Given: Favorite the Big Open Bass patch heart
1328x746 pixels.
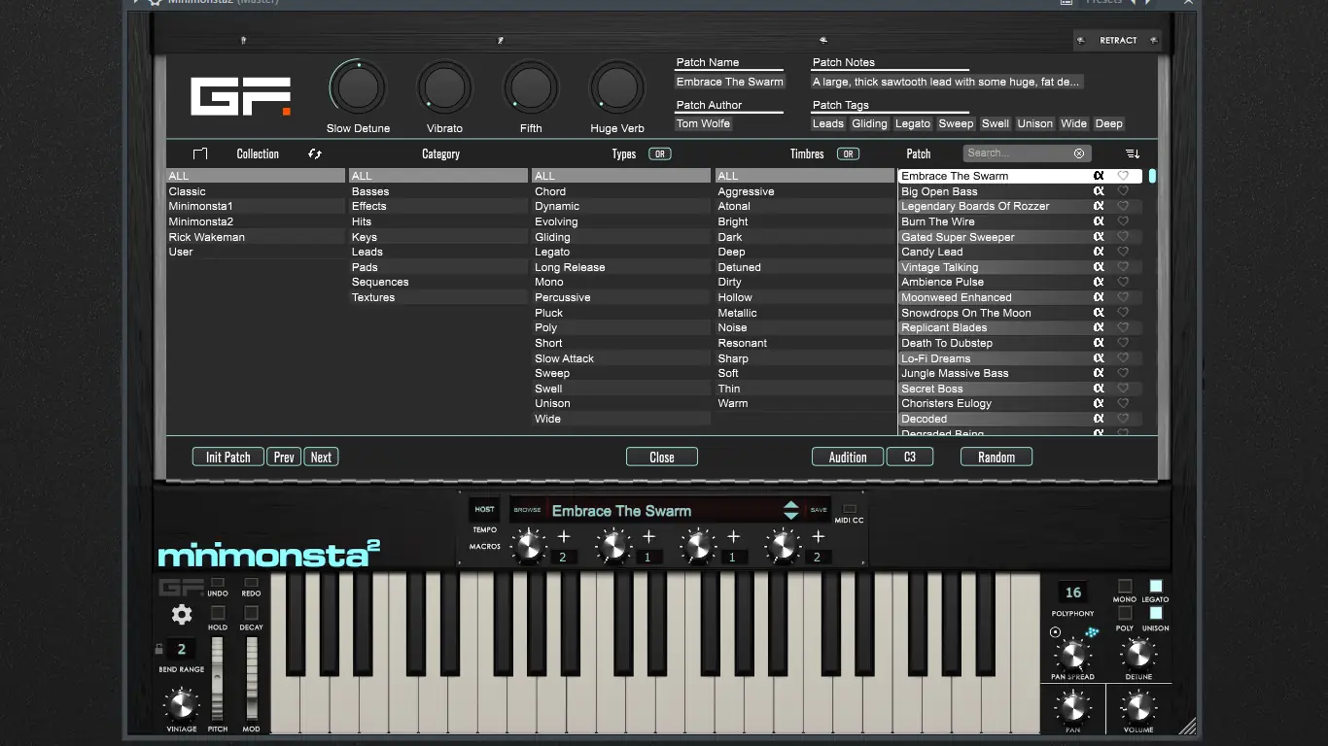Looking at the screenshot, I should pyautogui.click(x=1123, y=191).
